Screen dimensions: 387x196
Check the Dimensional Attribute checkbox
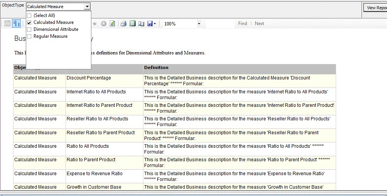point(29,29)
